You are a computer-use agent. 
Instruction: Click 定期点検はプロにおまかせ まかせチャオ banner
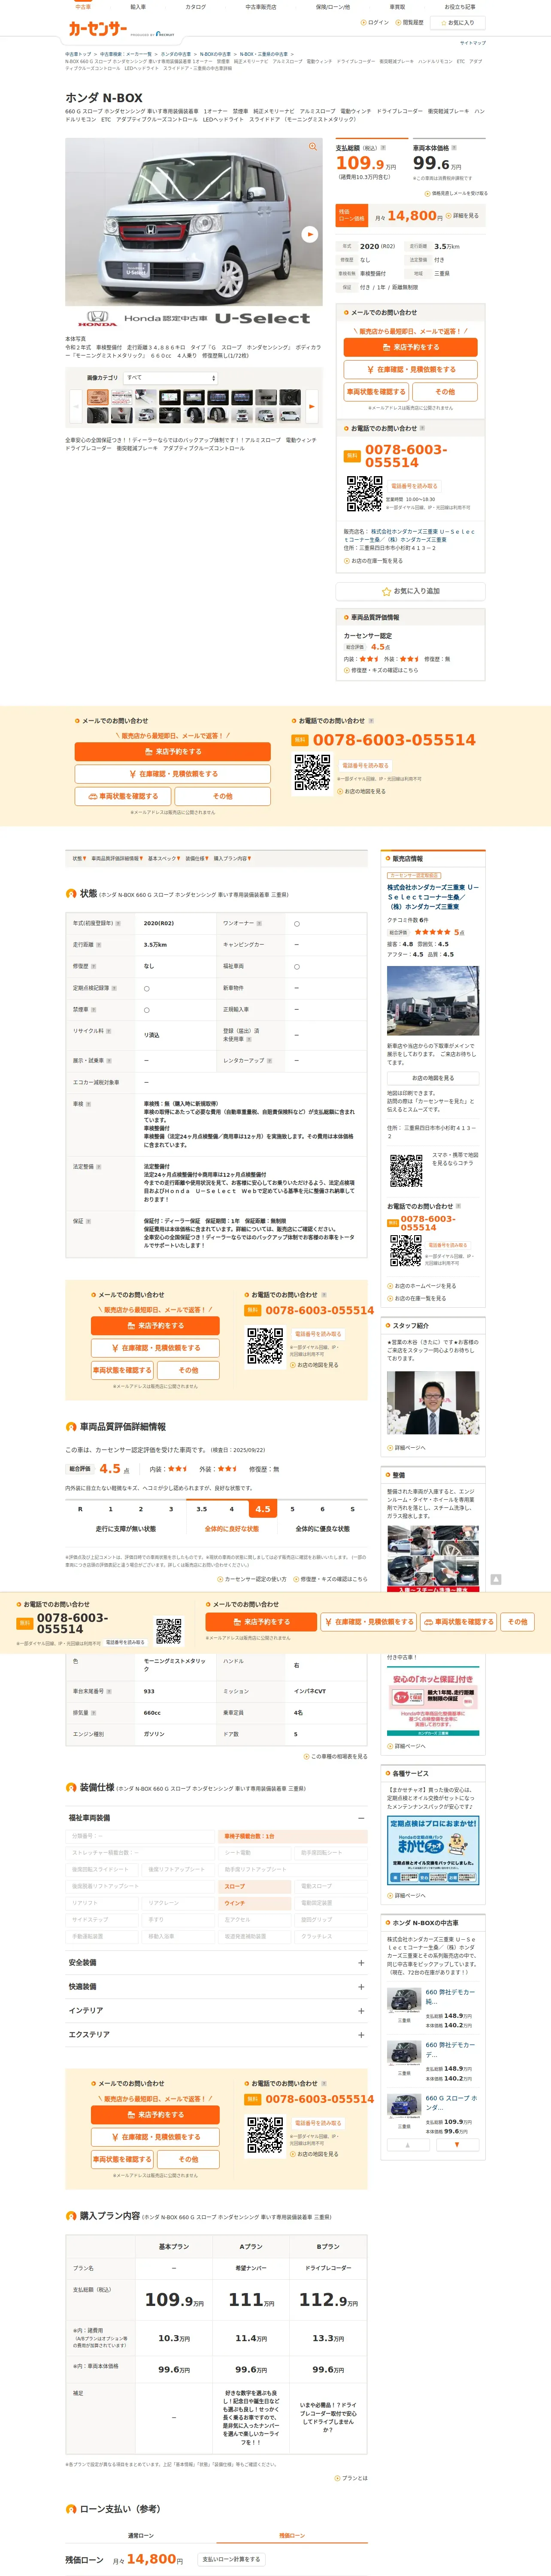pos(433,1851)
